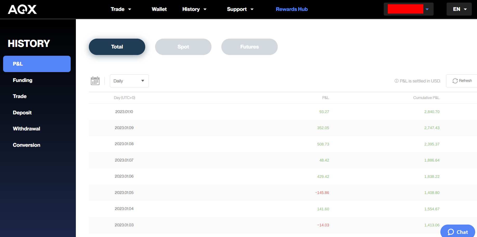Image resolution: width=477 pixels, height=237 pixels.
Task: Switch to the Futures tab
Action: tap(249, 47)
